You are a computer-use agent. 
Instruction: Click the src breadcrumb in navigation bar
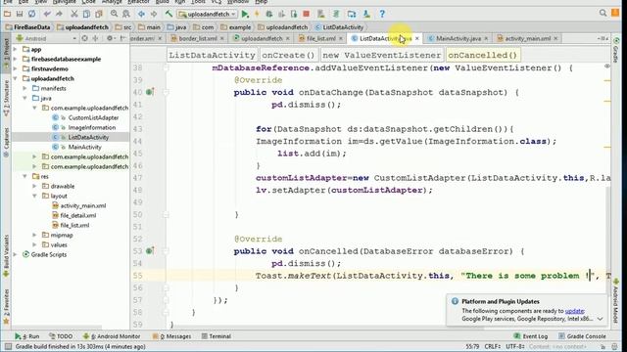[x=123, y=27]
